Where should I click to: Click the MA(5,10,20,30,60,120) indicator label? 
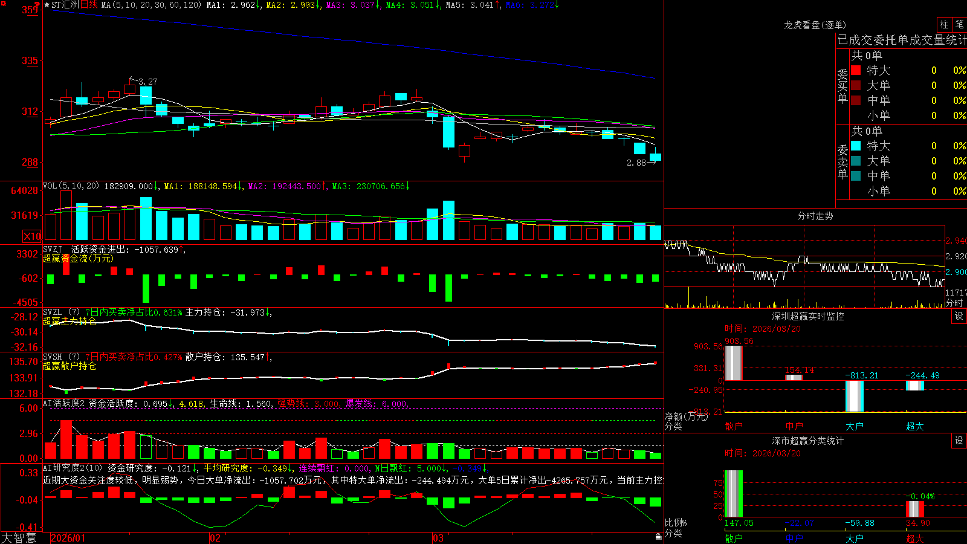(151, 5)
